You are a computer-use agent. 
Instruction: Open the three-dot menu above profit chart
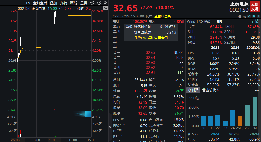(257, 90)
